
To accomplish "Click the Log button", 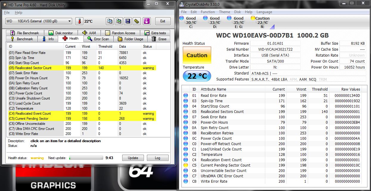I will (158, 158).
